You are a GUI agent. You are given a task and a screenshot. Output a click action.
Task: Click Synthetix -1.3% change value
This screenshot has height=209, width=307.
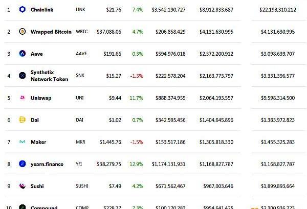[x=137, y=76]
